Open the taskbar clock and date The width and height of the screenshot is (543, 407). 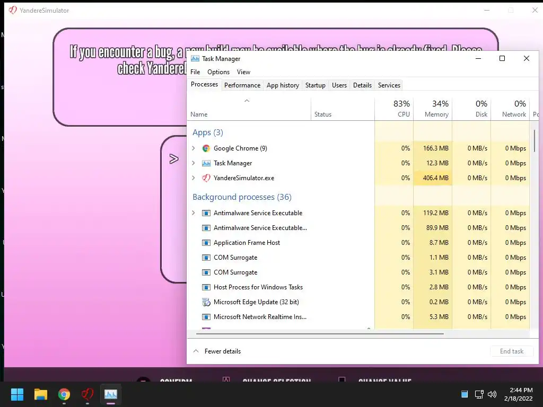click(519, 394)
